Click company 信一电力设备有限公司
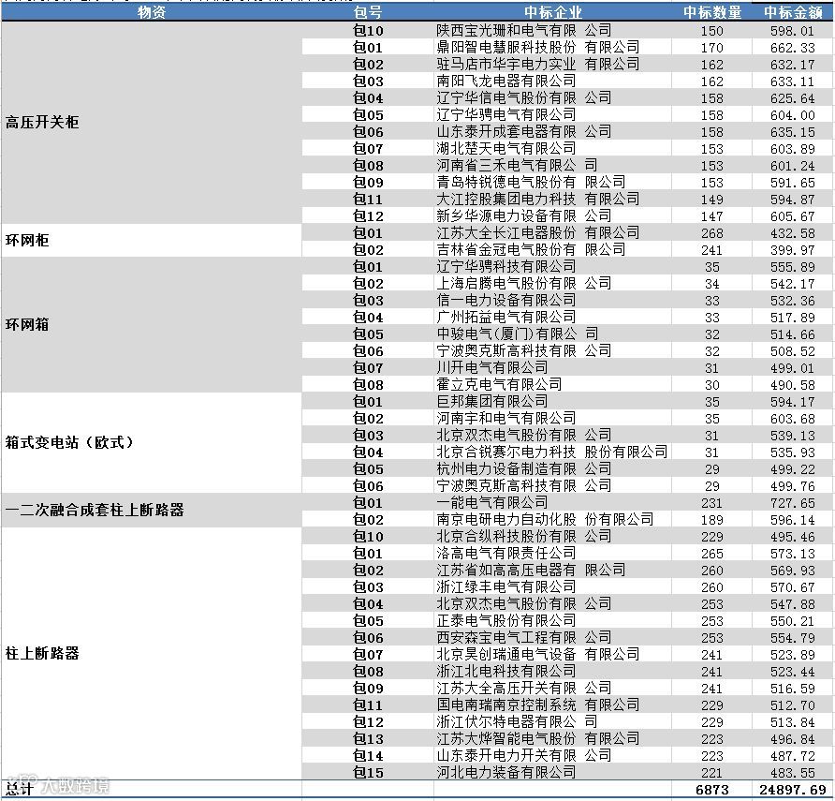Screen dimensions: 835x801 [x=506, y=301]
